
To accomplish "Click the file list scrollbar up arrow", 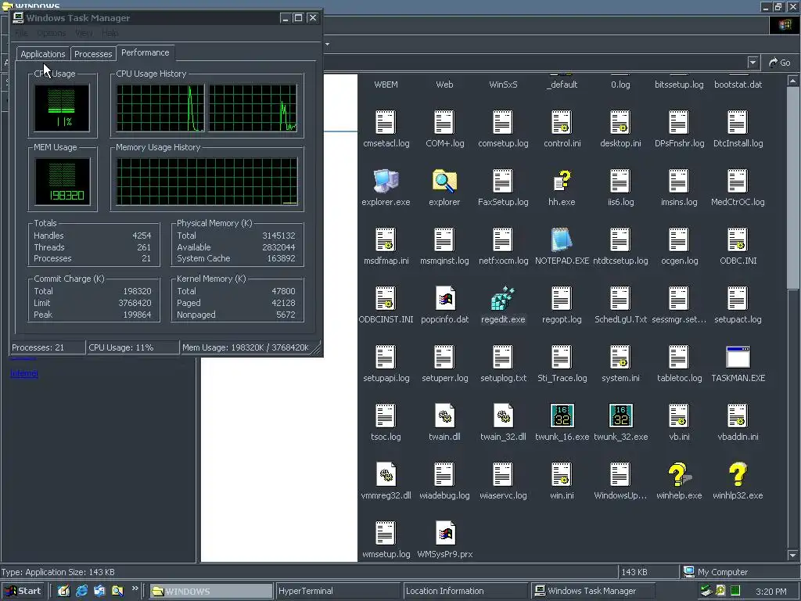I will (792, 81).
